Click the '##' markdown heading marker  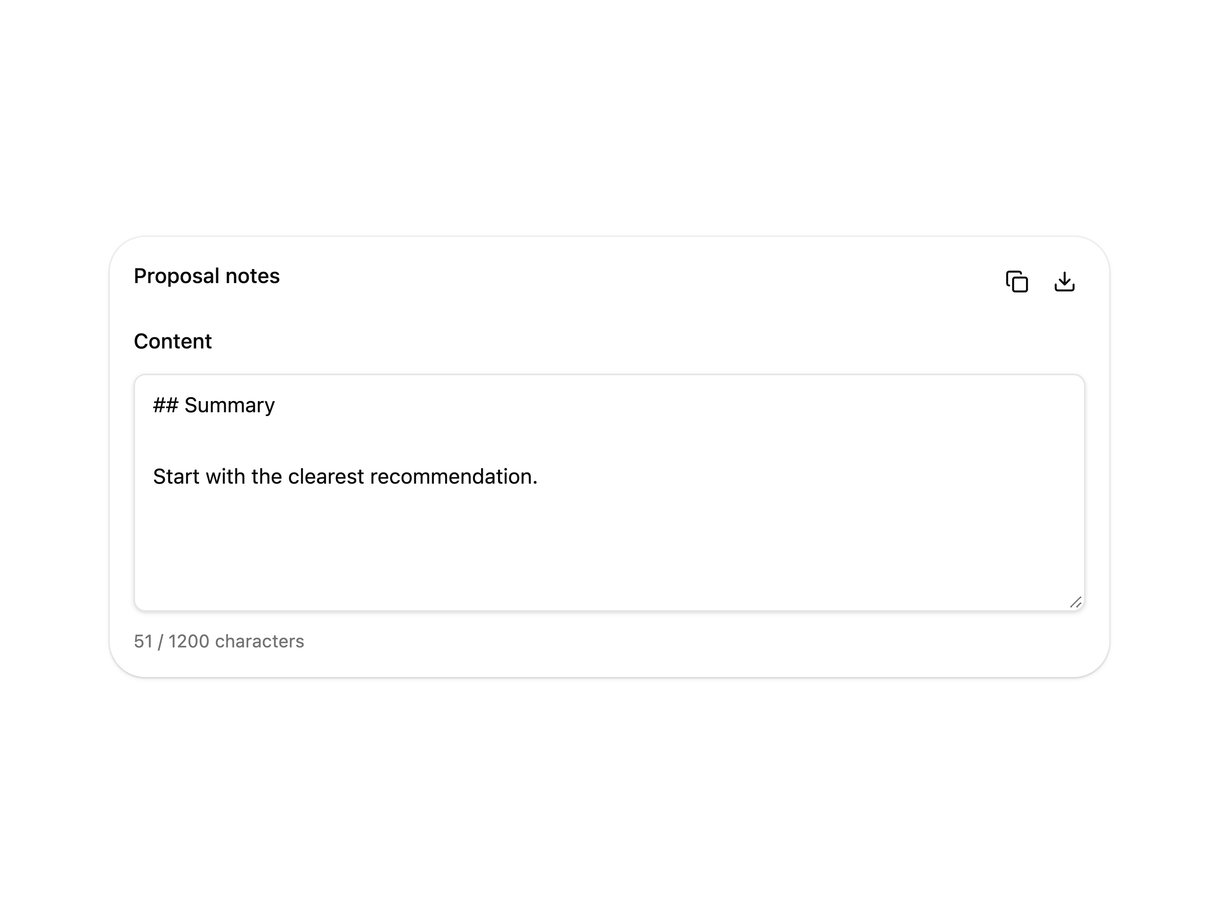click(x=165, y=405)
